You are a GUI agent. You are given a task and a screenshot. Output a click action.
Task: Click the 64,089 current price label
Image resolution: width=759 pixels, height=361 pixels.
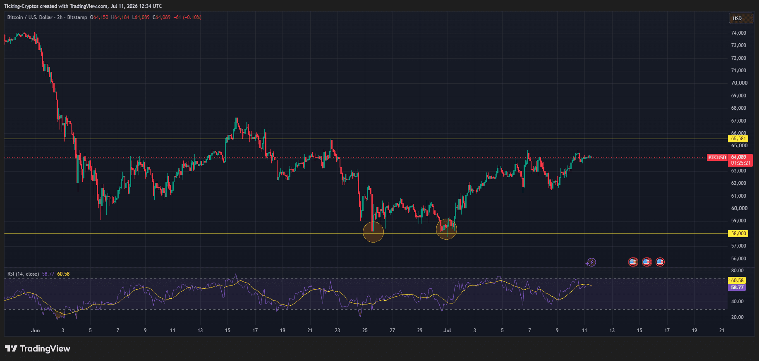740,157
